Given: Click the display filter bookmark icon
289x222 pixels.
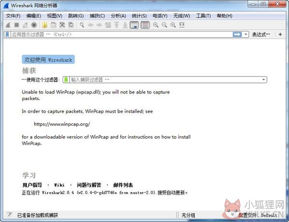Looking at the screenshot, I should point(7,35).
